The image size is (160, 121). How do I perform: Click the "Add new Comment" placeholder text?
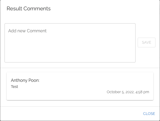tap(27, 31)
